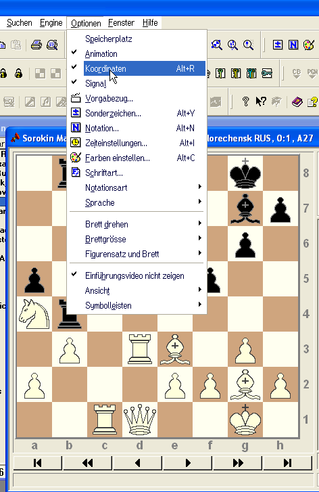
Task: Expand Figurensatz und Brett submenu
Action: 138,254
